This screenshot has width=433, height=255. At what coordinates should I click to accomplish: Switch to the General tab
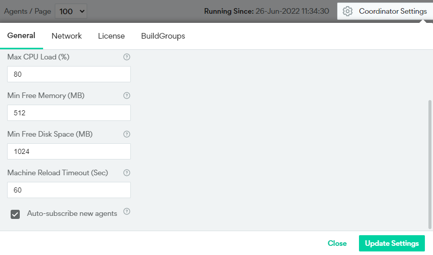(x=21, y=36)
